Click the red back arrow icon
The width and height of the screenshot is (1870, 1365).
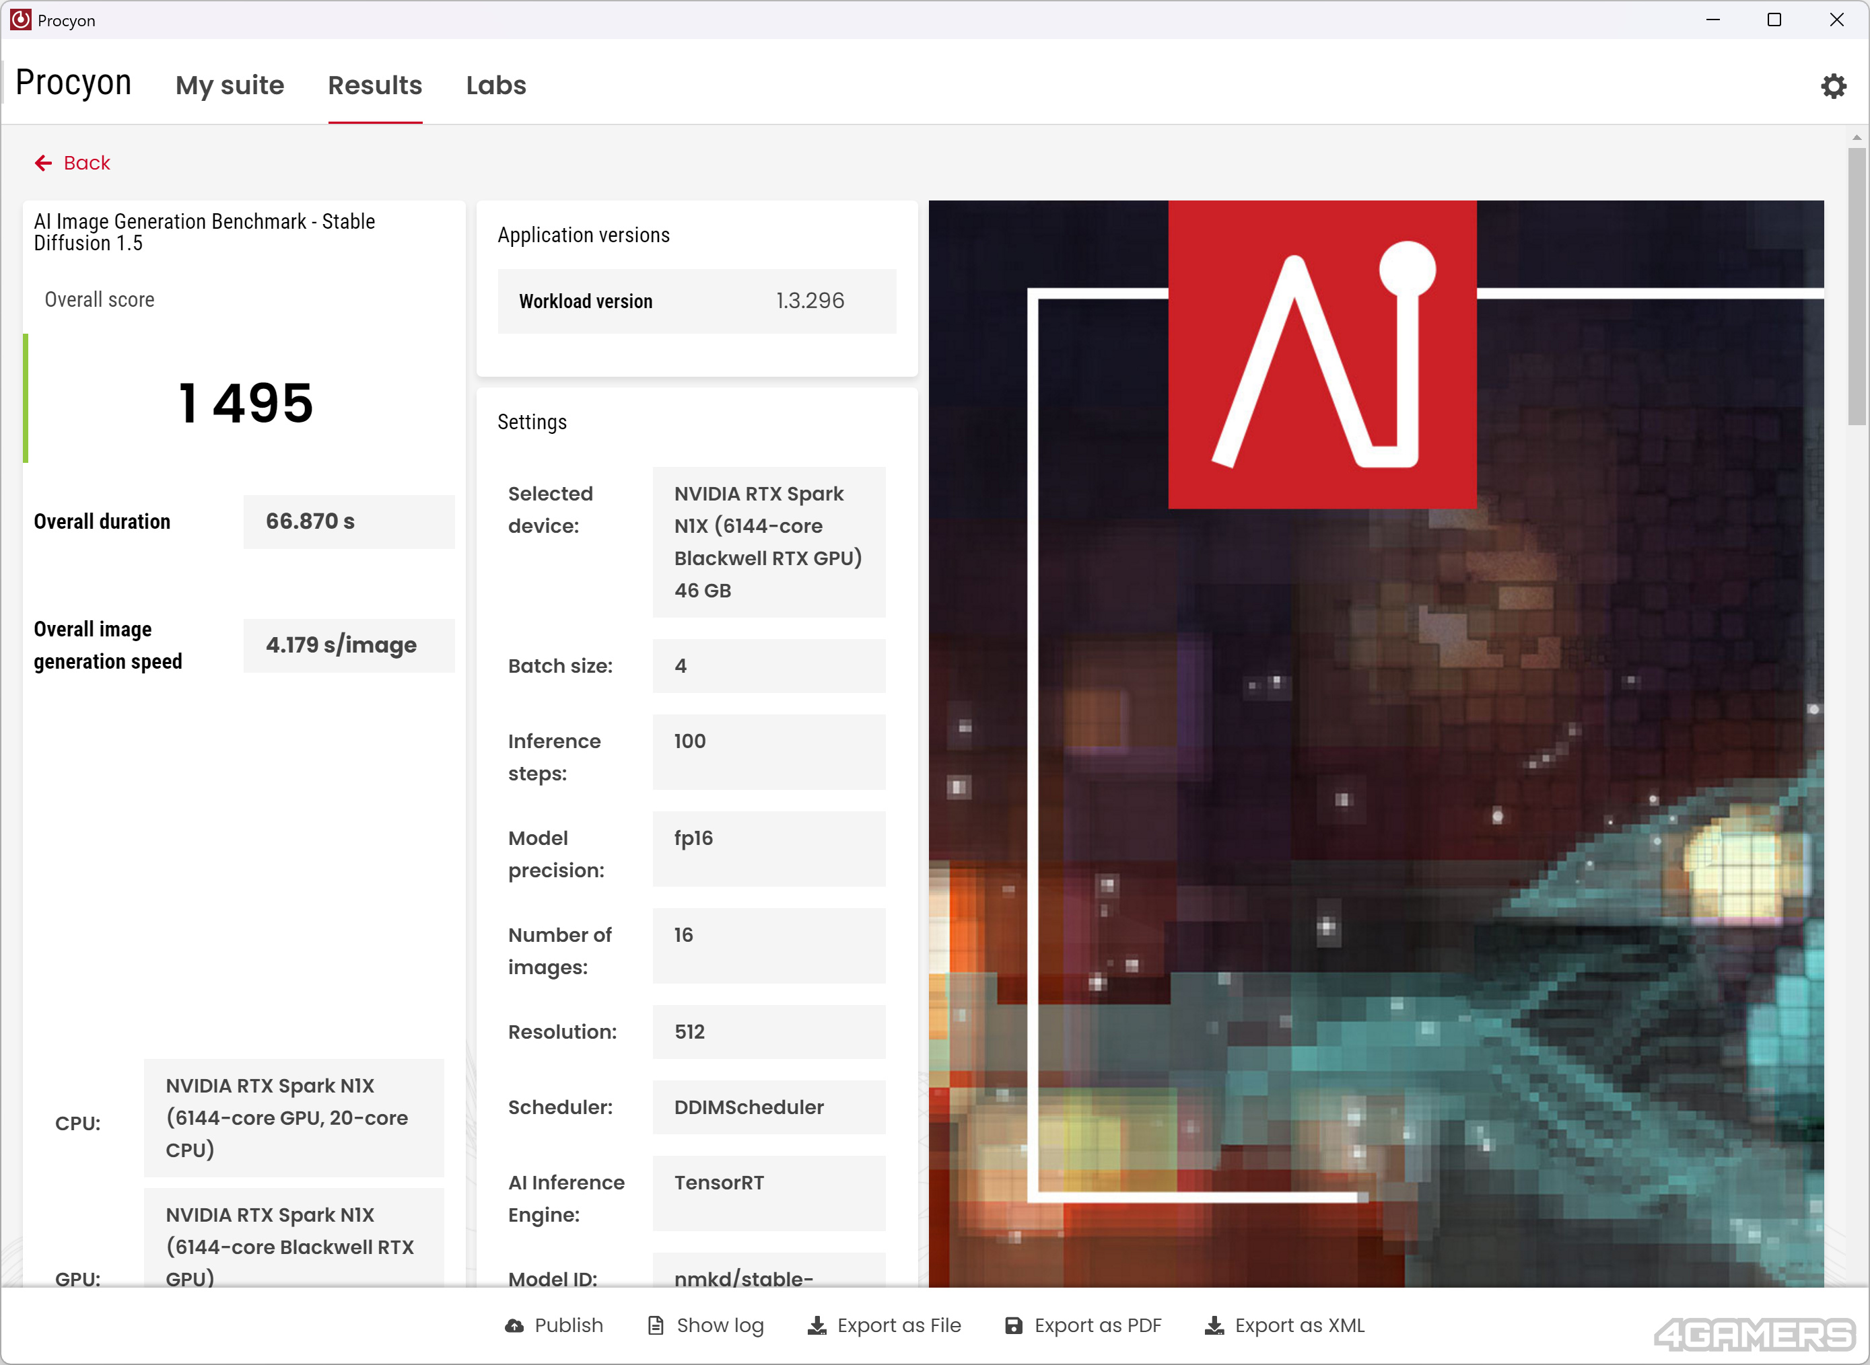point(43,163)
